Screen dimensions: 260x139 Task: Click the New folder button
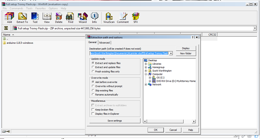click(186, 53)
